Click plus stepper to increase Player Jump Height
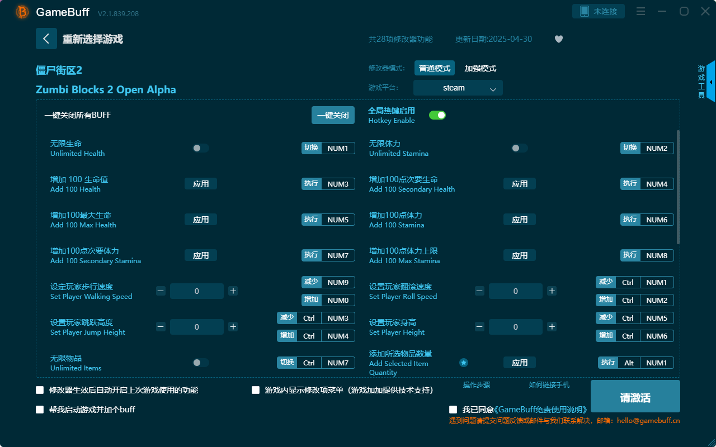Viewport: 716px width, 447px height. 233,326
